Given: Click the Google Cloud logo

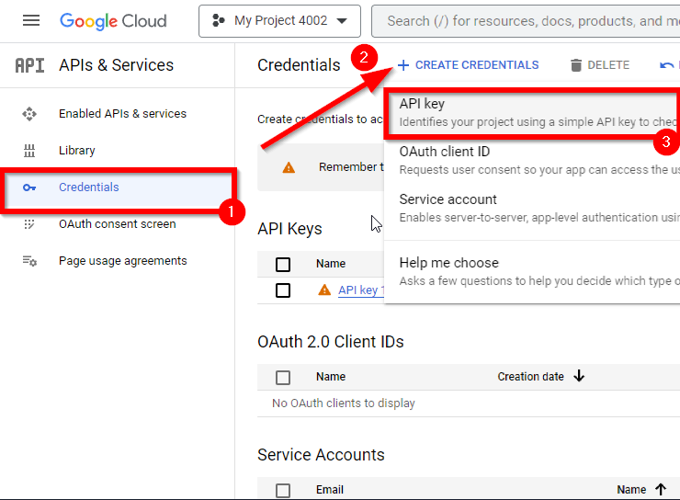Looking at the screenshot, I should click(113, 20).
